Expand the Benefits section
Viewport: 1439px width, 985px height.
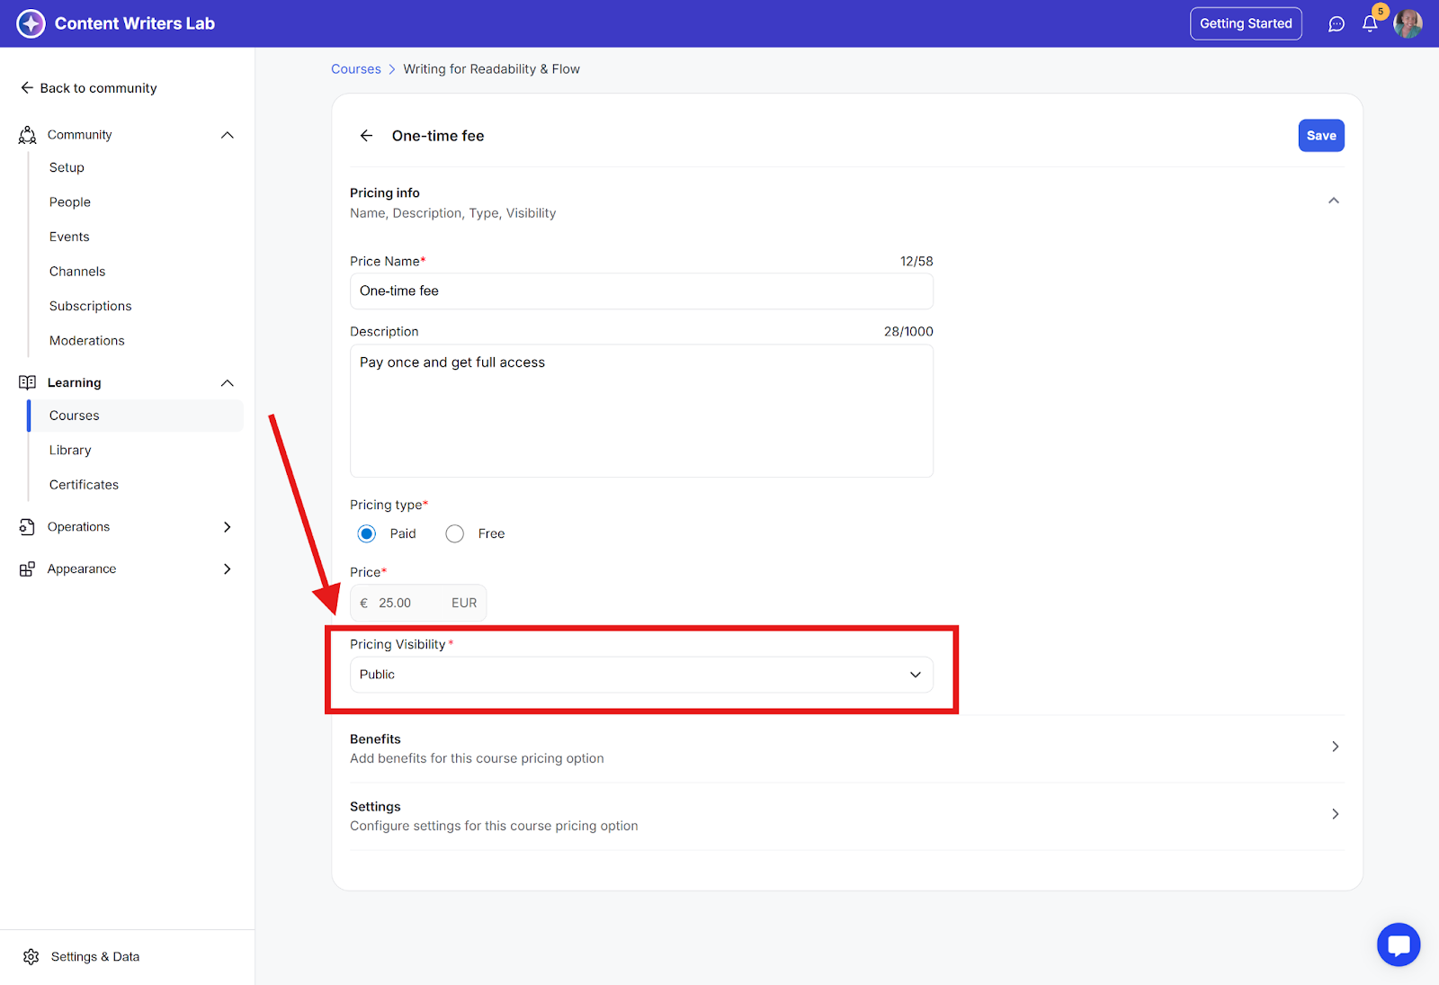pyautogui.click(x=1335, y=747)
